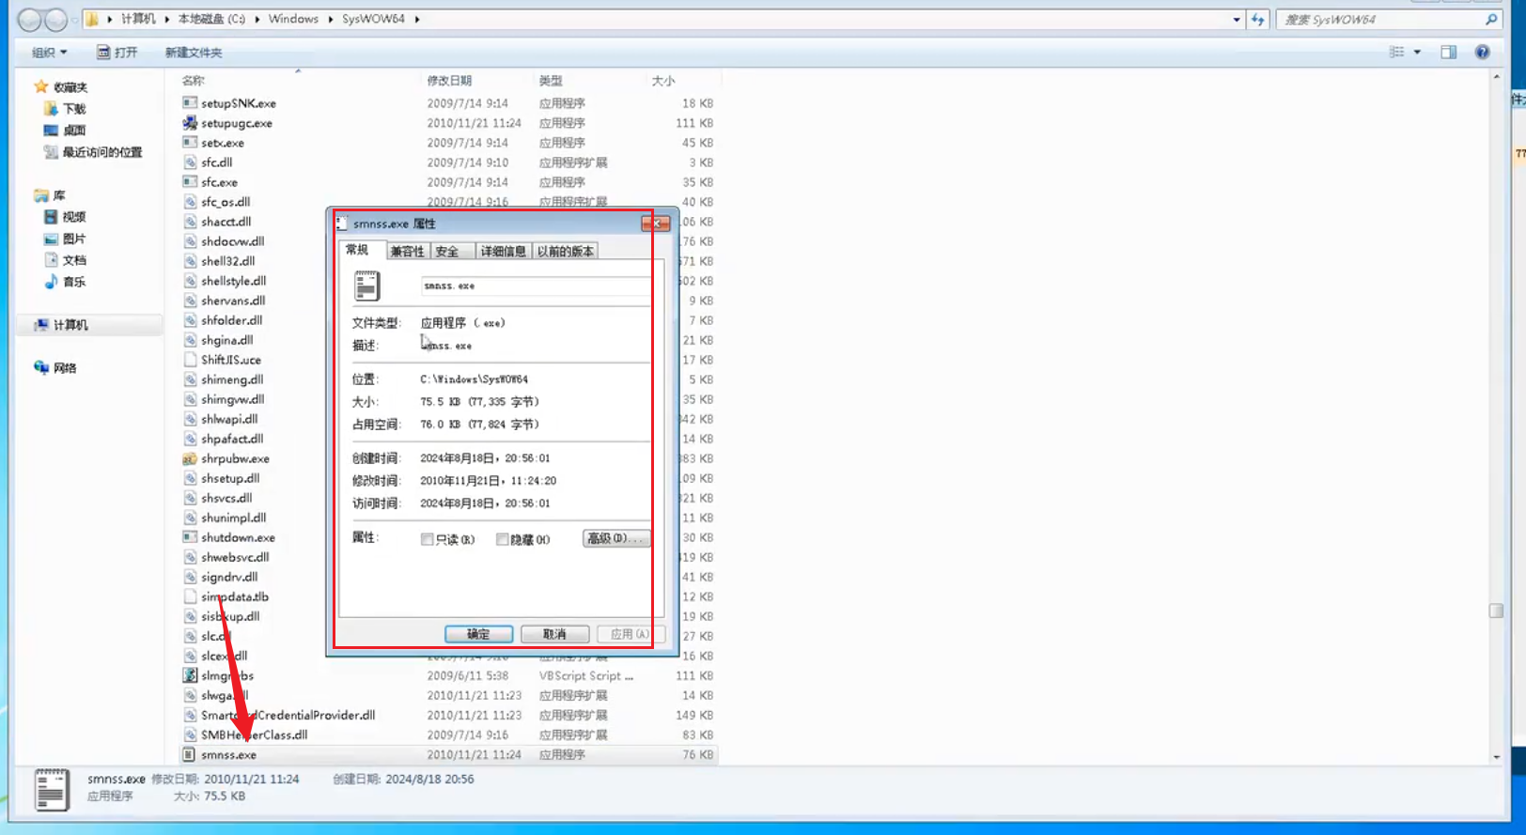Click the file list scroll down arrow
1526x835 pixels.
(x=1496, y=756)
